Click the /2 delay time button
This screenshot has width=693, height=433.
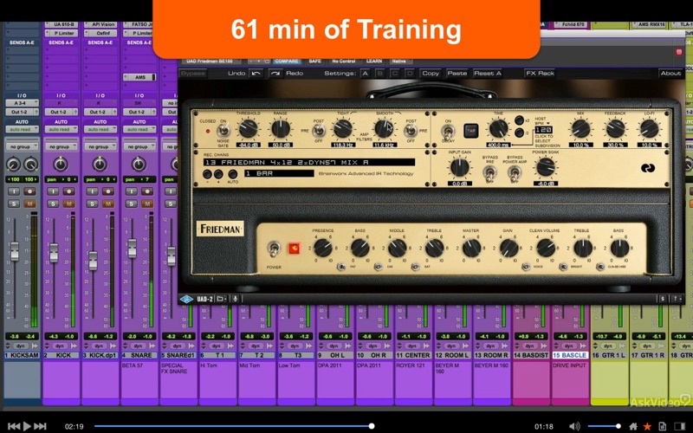coord(519,132)
